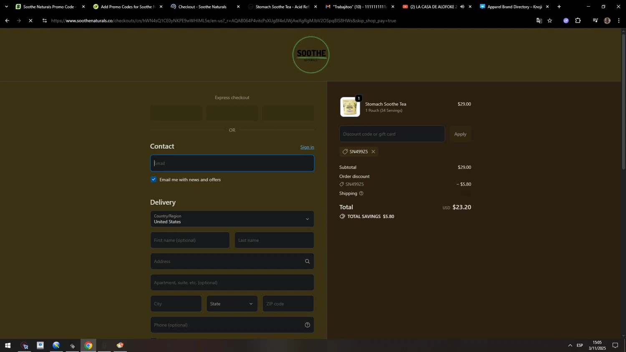Remove the SN499Z5 discount code tag
626x352 pixels.
point(373,152)
